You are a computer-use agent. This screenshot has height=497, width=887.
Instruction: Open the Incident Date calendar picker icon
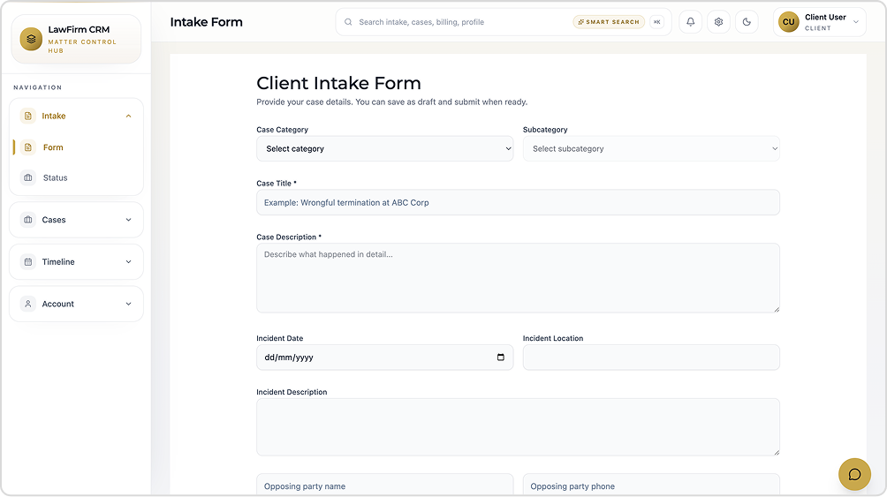coord(501,358)
